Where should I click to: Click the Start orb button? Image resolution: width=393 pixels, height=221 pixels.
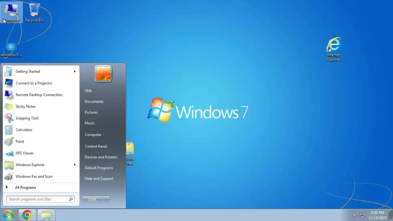pos(8,215)
